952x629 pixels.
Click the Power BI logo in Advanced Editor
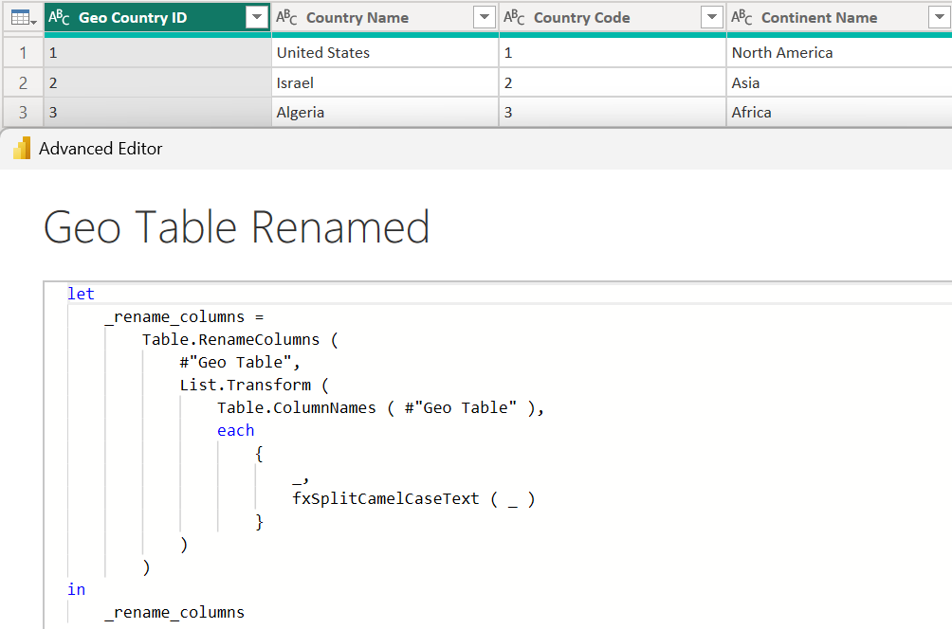[x=22, y=149]
